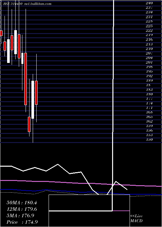The width and height of the screenshot is (162, 227).
Task: Click the 168 price axis label
Action: (x=149, y=112)
